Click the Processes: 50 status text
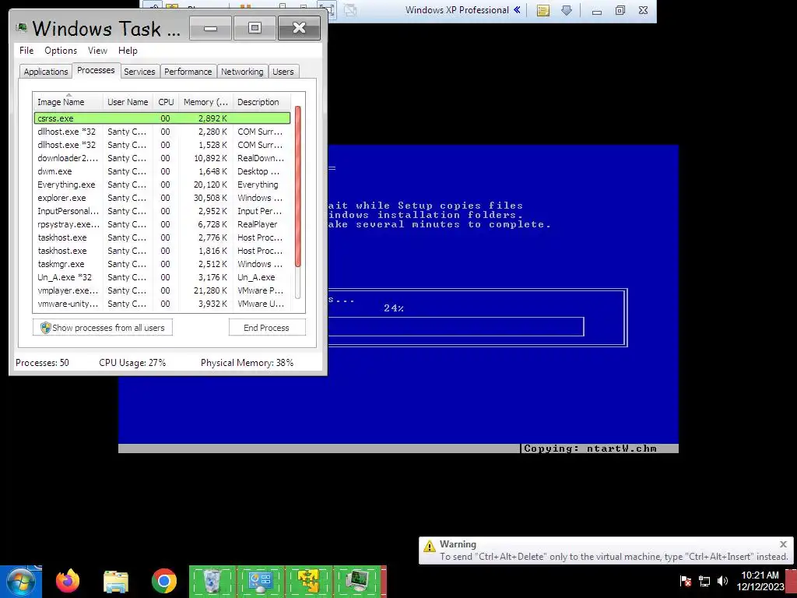797x598 pixels. (x=42, y=363)
